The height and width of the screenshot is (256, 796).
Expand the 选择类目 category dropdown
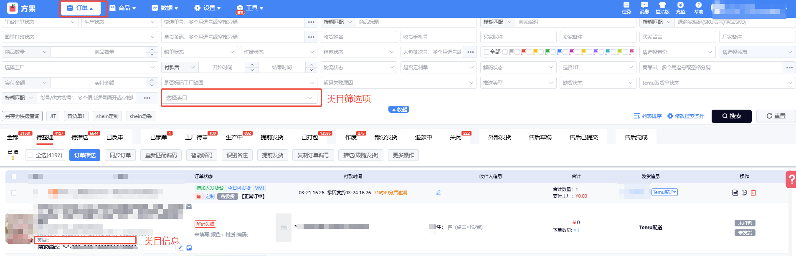pyautogui.click(x=239, y=98)
